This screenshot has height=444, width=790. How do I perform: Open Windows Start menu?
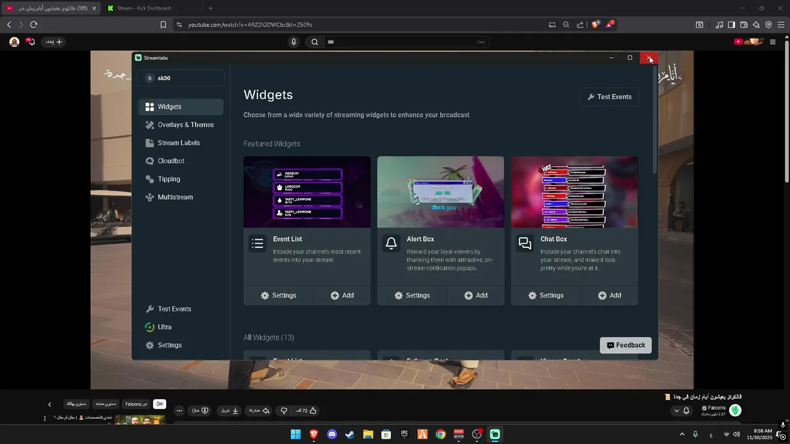(296, 434)
